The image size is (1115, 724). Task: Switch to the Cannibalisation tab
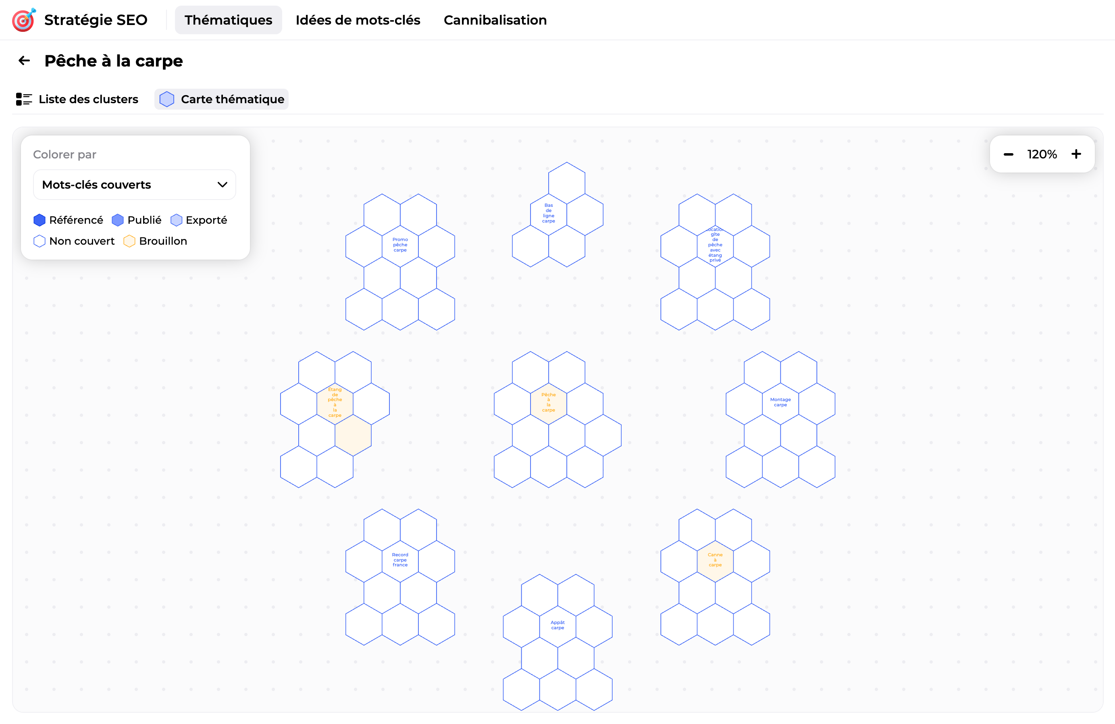click(x=495, y=20)
